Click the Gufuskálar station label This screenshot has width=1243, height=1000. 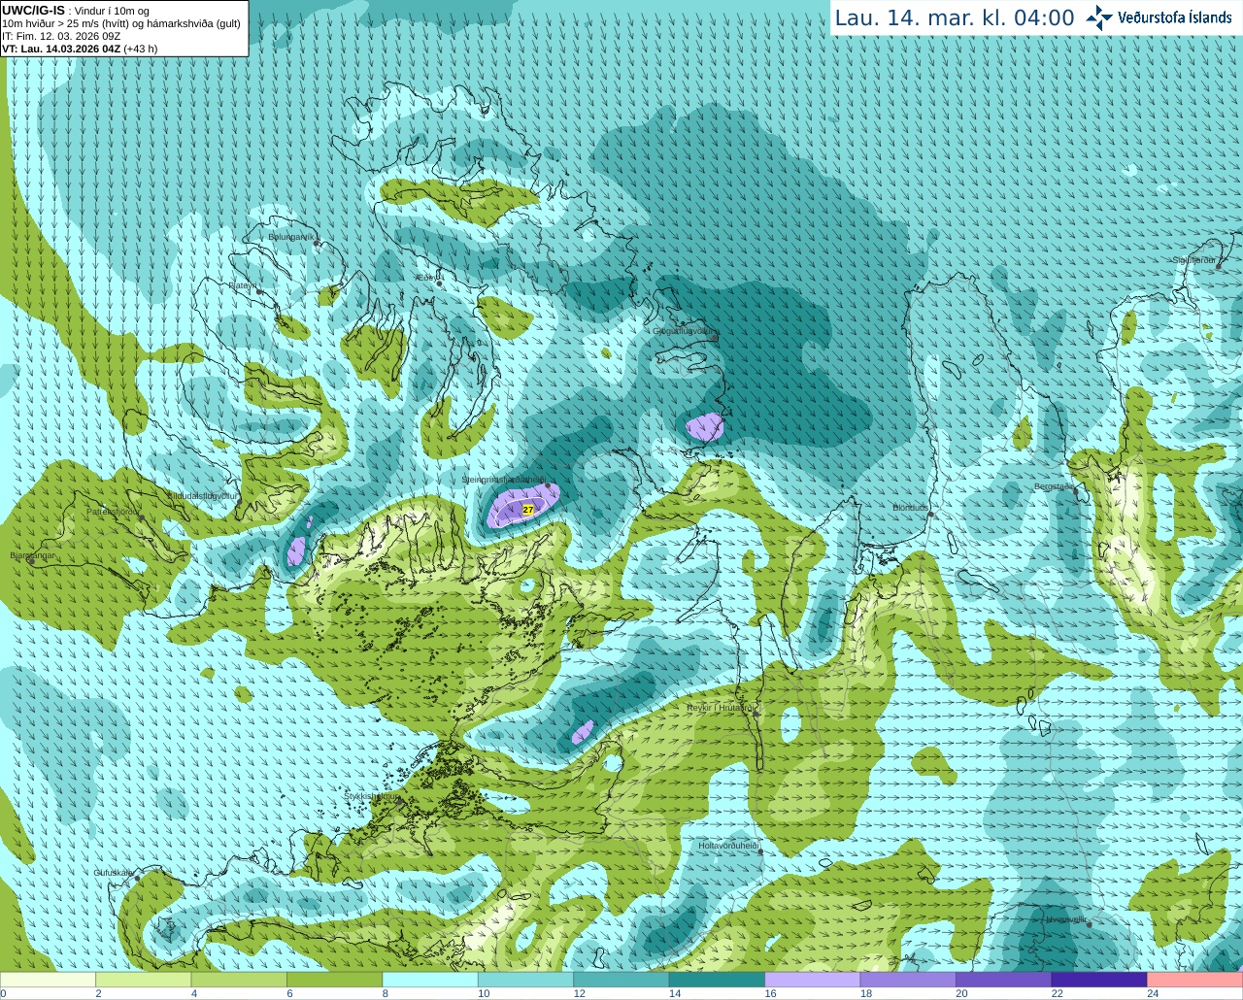[113, 873]
